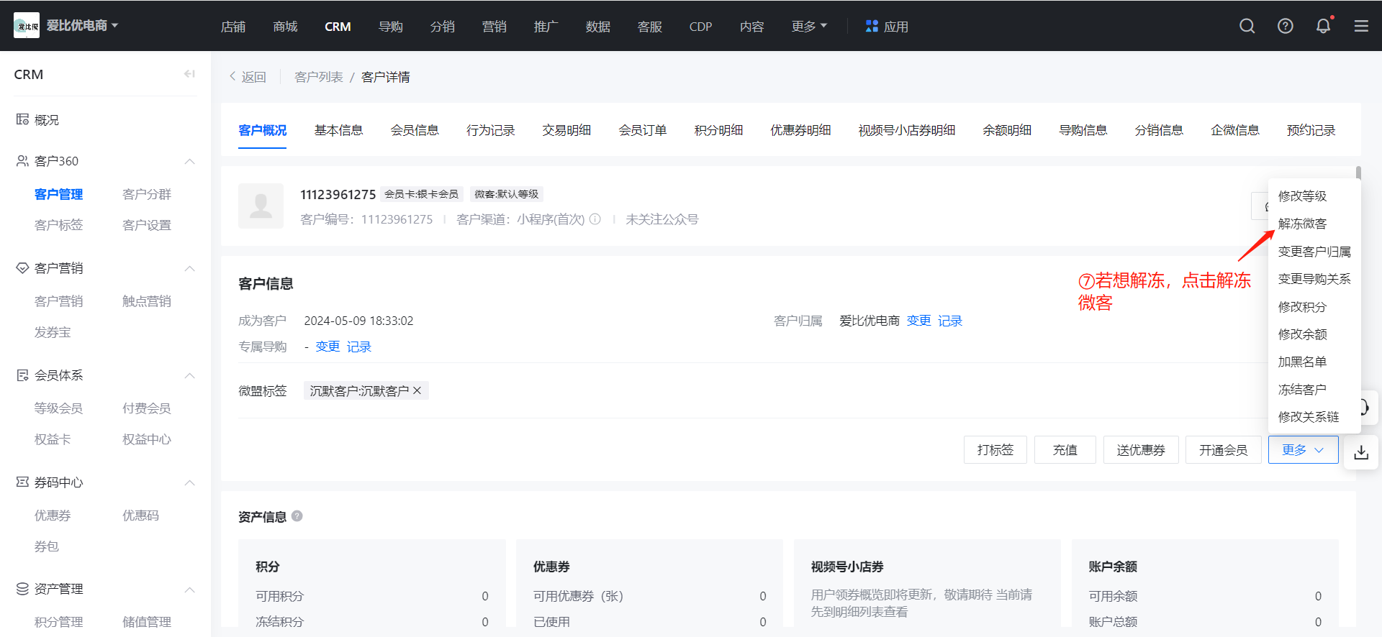
Task: Select 修改等级 from the menu
Action: click(x=1302, y=196)
